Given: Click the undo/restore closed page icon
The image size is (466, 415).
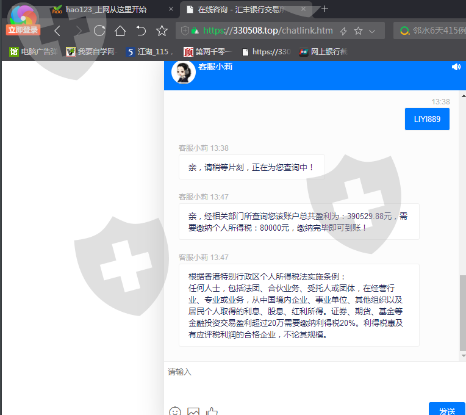Looking at the screenshot, I should point(141,31).
